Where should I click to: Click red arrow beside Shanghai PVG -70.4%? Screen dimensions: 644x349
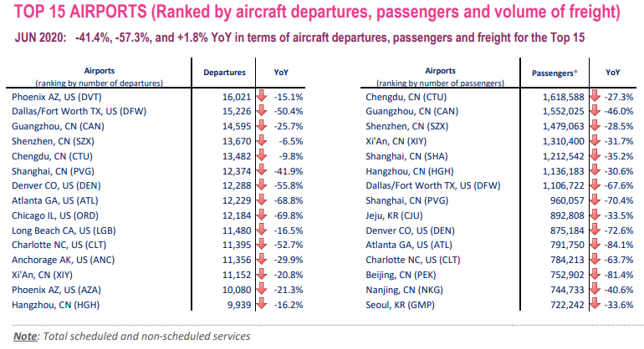tap(595, 200)
